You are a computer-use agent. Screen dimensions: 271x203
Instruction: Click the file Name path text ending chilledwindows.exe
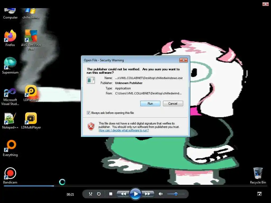tap(149, 78)
